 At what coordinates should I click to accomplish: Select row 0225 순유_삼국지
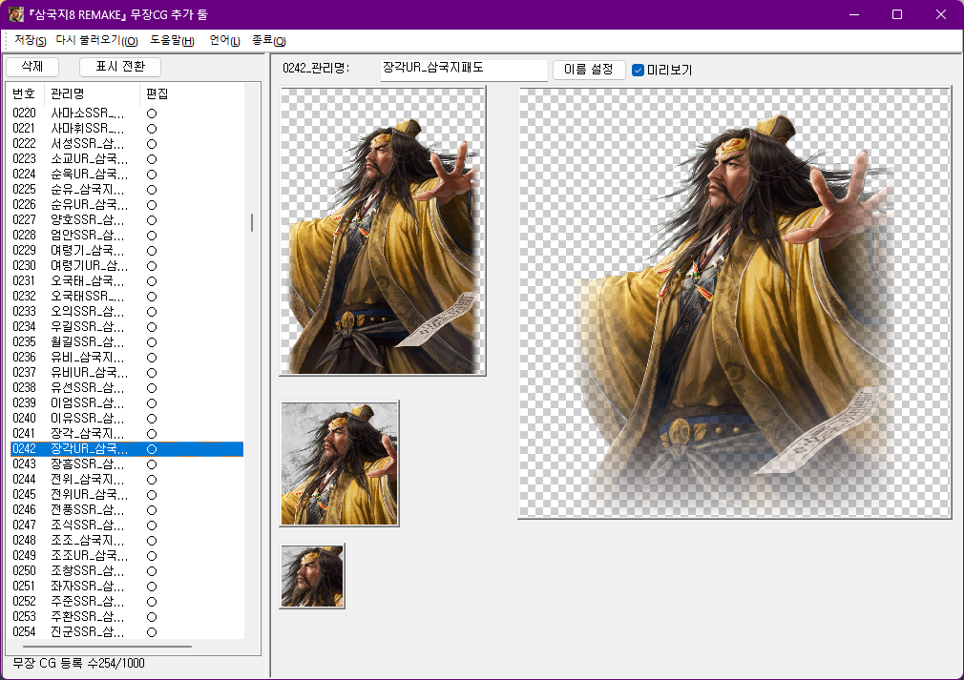127,189
